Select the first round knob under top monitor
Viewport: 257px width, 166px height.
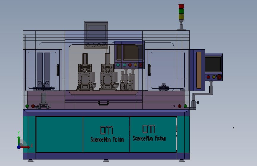point(88,45)
